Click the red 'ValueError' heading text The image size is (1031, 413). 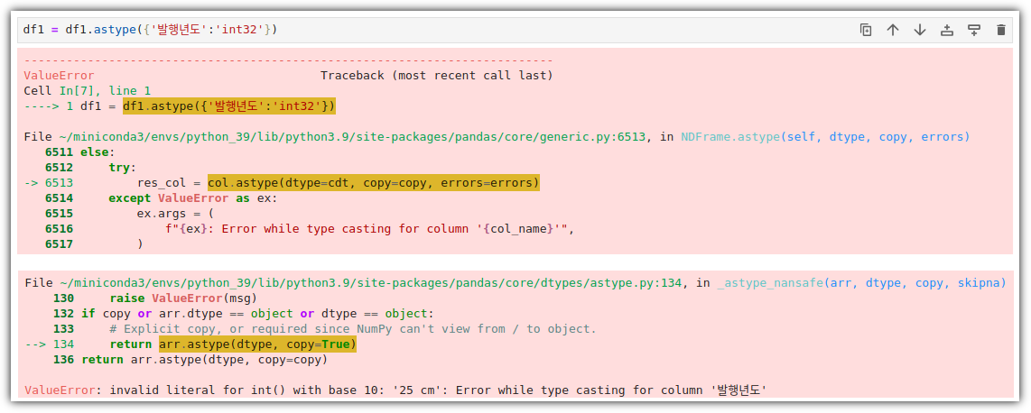(59, 76)
